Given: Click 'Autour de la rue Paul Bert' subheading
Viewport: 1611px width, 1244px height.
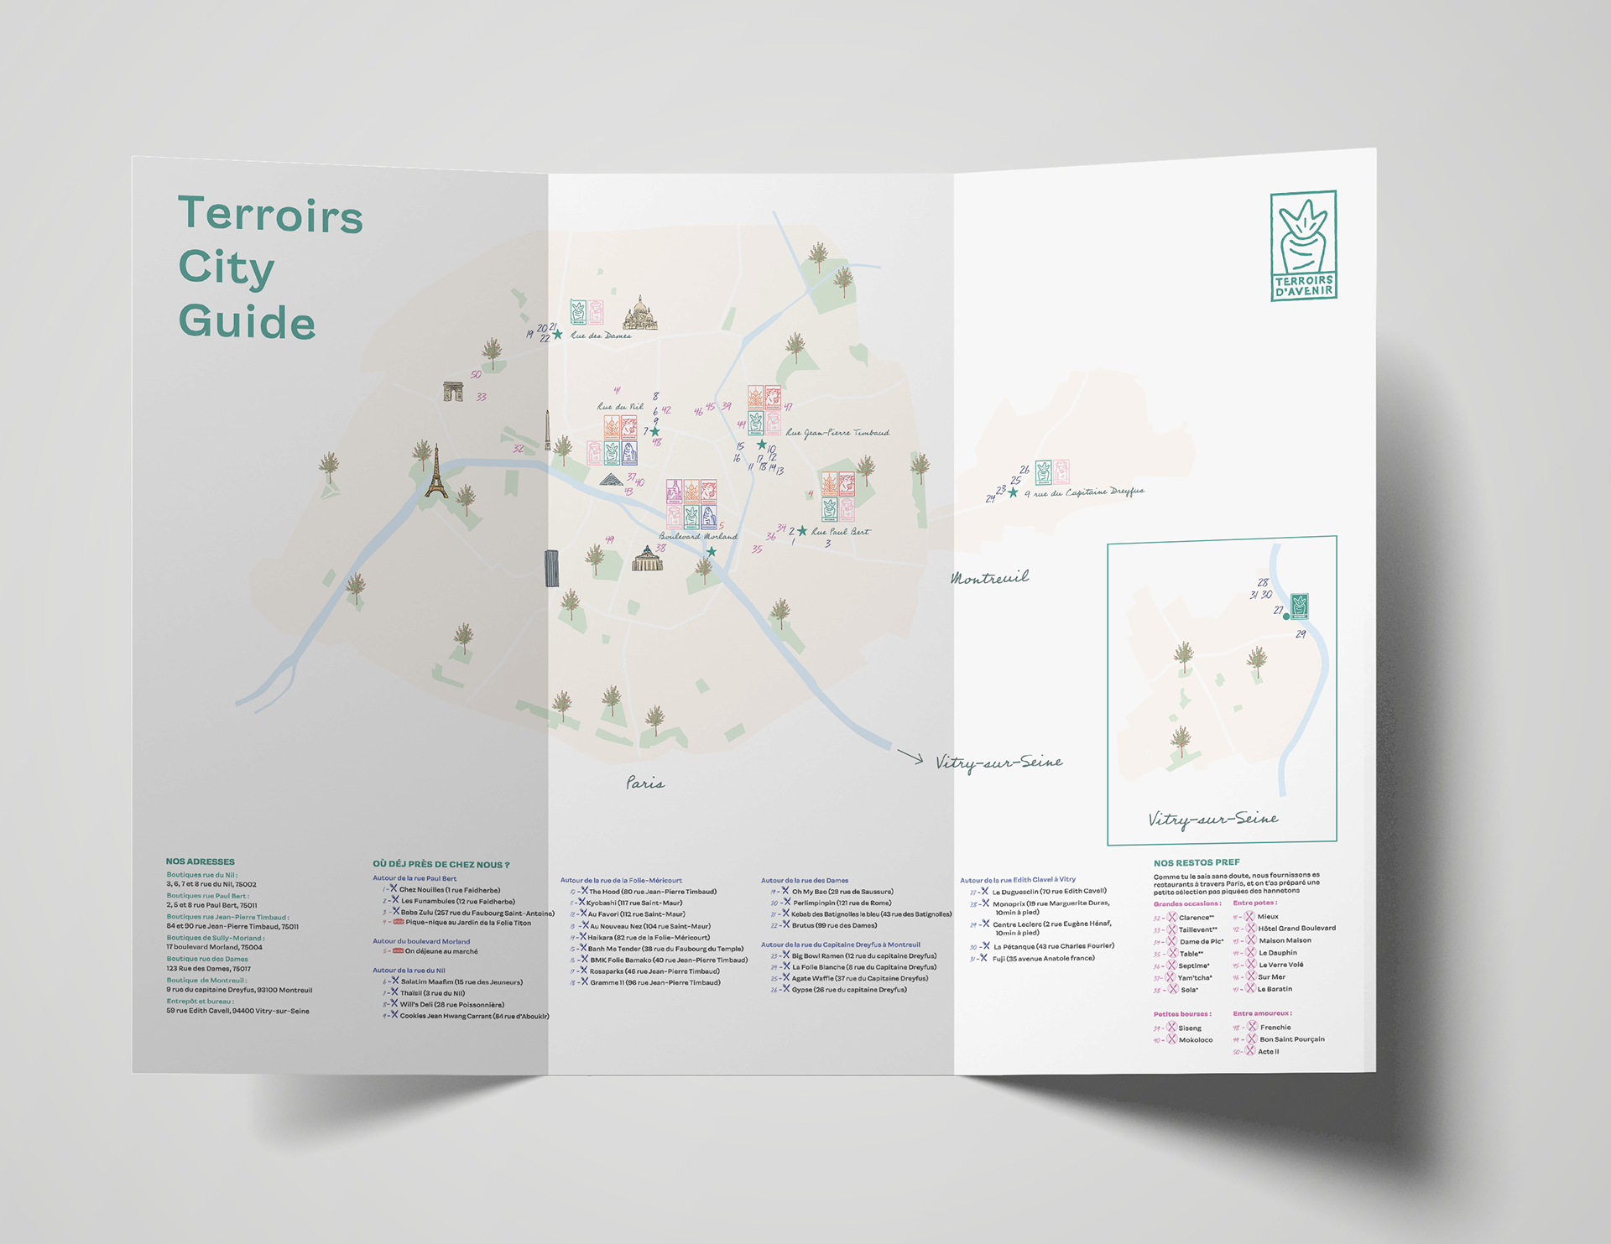Looking at the screenshot, I should click(414, 878).
